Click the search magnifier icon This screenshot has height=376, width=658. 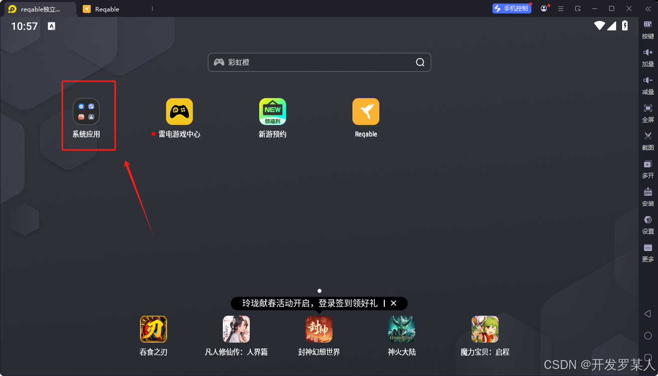coord(420,62)
